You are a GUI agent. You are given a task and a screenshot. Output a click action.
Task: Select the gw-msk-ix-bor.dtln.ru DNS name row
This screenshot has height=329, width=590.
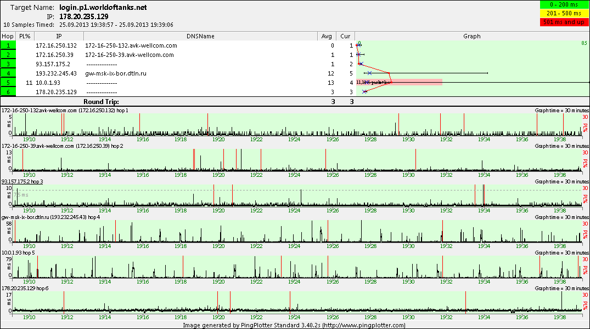pos(115,73)
